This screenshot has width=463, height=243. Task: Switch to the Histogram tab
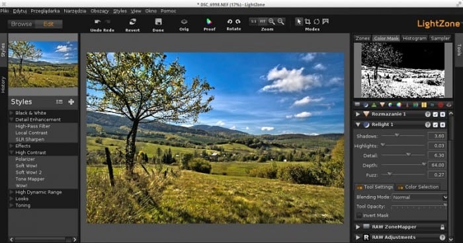[415, 38]
